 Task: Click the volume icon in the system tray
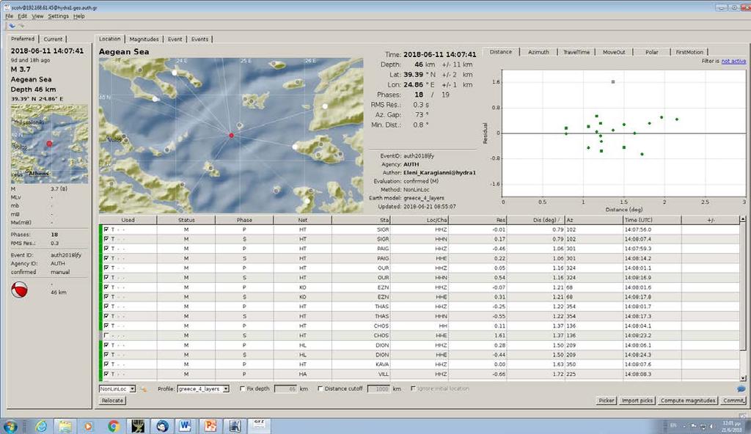tap(711, 426)
